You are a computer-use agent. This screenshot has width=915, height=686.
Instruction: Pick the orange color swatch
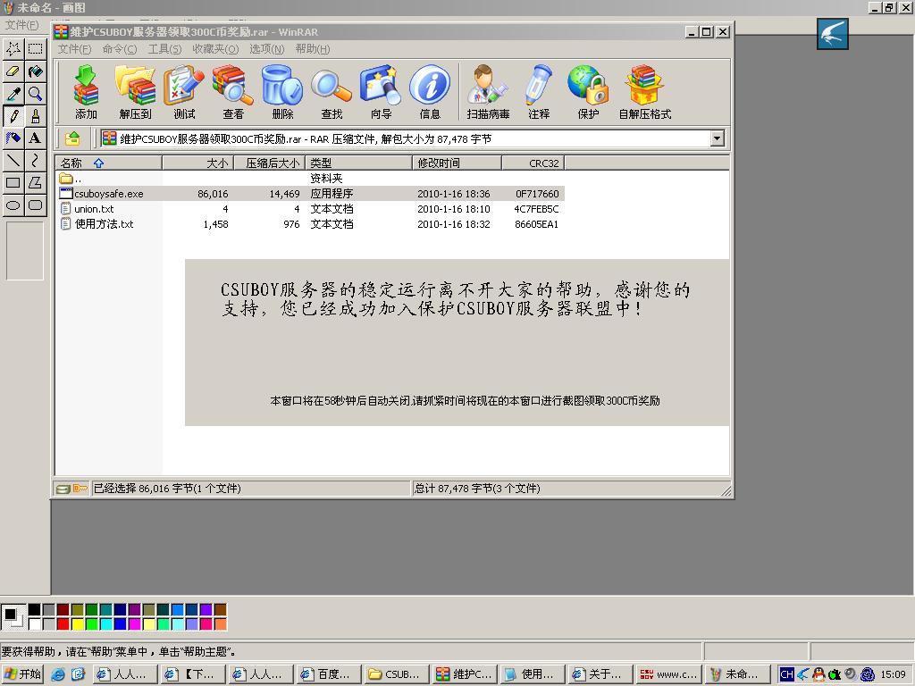pyautogui.click(x=220, y=624)
